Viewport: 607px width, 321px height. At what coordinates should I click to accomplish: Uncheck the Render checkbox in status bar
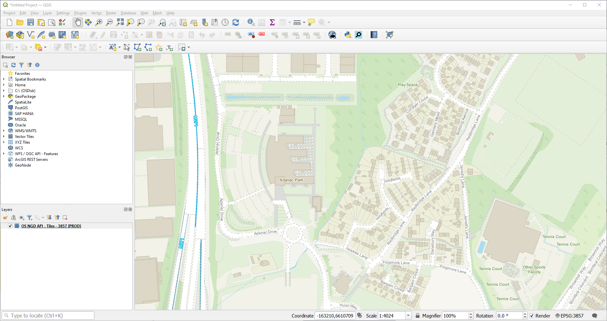(531, 316)
